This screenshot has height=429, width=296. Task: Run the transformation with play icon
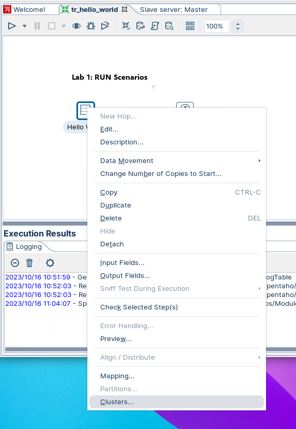click(x=12, y=26)
